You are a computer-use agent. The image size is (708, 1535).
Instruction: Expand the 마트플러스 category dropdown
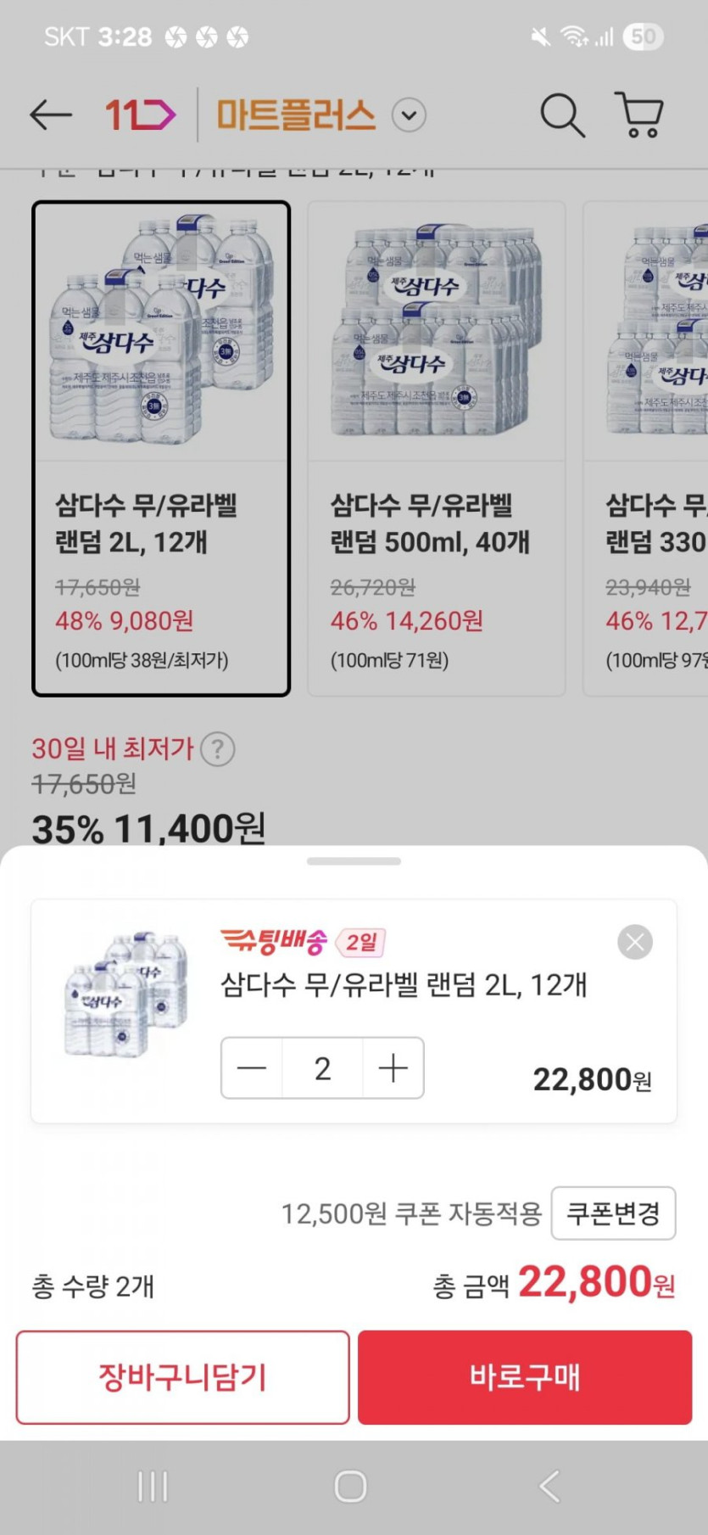coord(409,115)
